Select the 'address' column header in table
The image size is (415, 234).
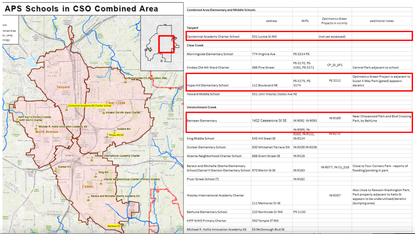271,21
